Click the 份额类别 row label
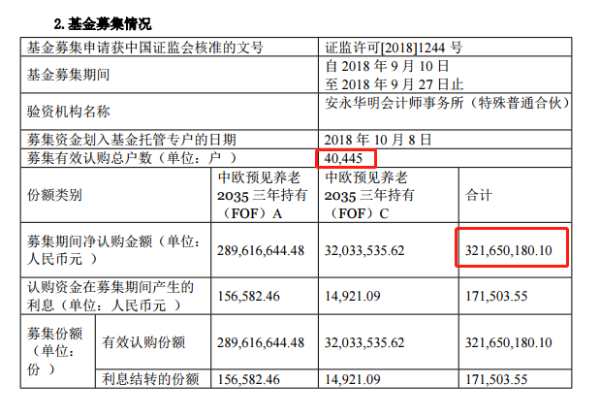 (x=54, y=195)
